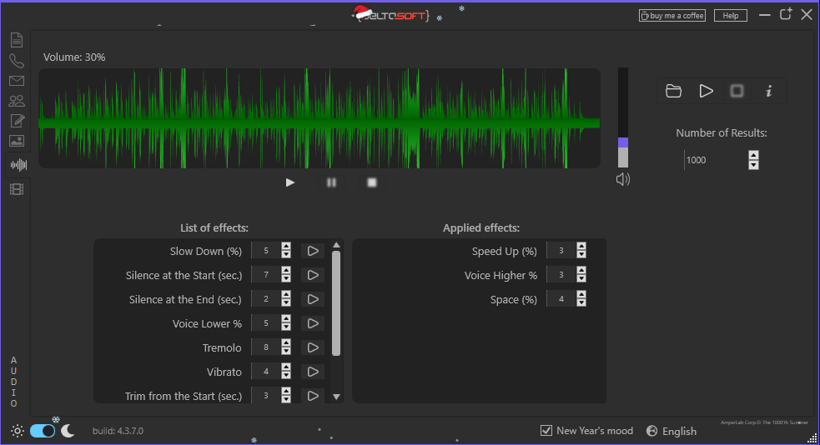Viewport: 820px width, 445px height.
Task: Add Silence at the End effect arrow
Action: click(x=313, y=299)
